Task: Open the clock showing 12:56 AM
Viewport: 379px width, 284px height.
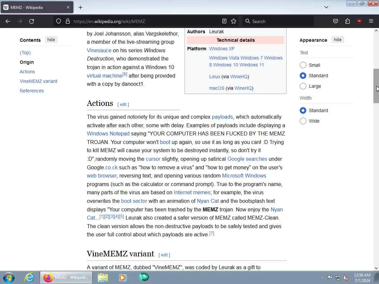Action: click(x=362, y=278)
